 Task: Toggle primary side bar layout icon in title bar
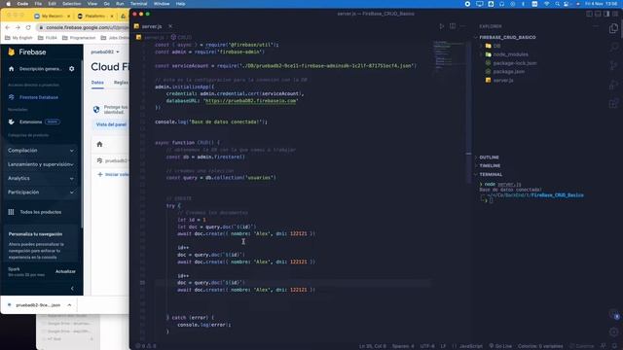click(589, 14)
